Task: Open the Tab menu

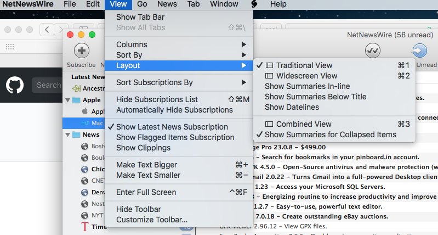Action: [x=194, y=4]
